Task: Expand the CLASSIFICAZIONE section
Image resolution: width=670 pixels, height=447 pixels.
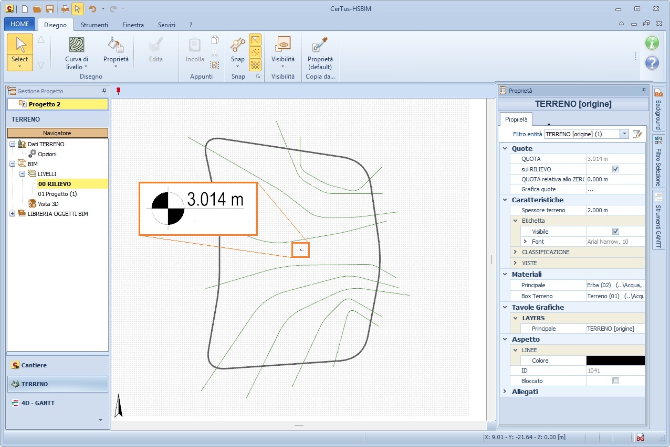Action: pyautogui.click(x=516, y=252)
